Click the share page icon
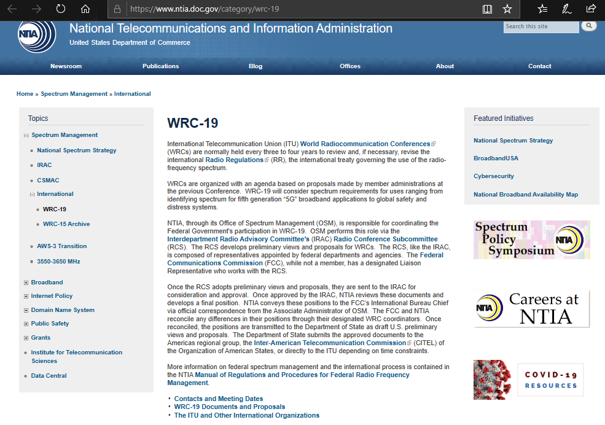 point(591,9)
